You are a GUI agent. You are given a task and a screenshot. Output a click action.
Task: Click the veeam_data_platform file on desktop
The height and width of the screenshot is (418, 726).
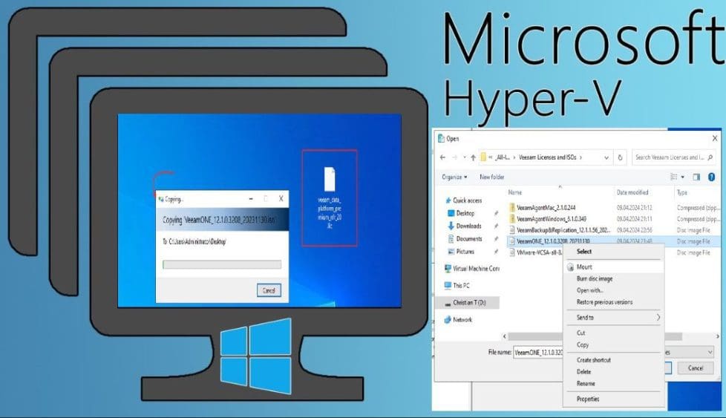tap(329, 197)
